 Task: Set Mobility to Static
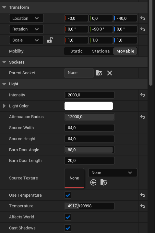click(77, 51)
